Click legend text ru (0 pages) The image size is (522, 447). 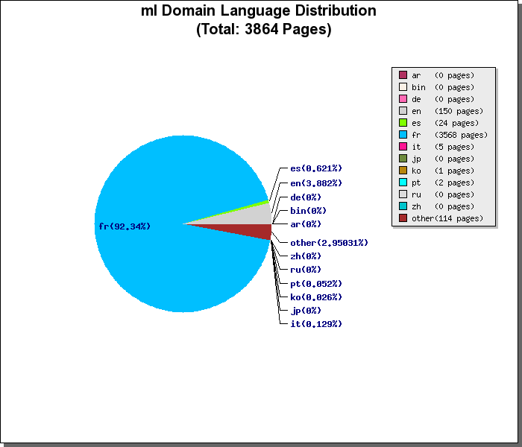443,195
